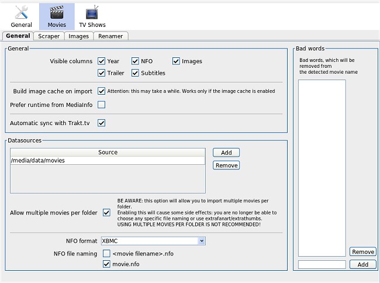The width and height of the screenshot is (380, 283).
Task: Toggle the Subtitles column checkbox
Action: coord(136,73)
